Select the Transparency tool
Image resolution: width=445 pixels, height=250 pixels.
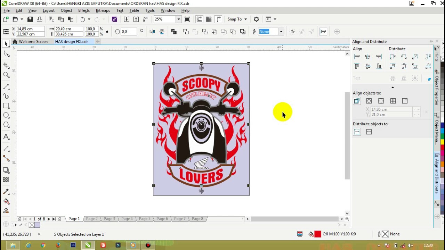pyautogui.click(x=6, y=180)
